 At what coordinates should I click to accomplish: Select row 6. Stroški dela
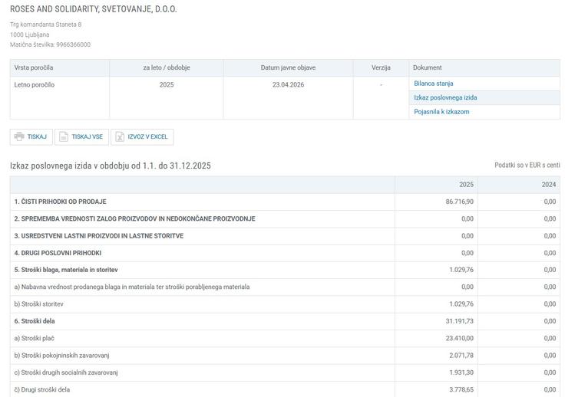point(285,321)
